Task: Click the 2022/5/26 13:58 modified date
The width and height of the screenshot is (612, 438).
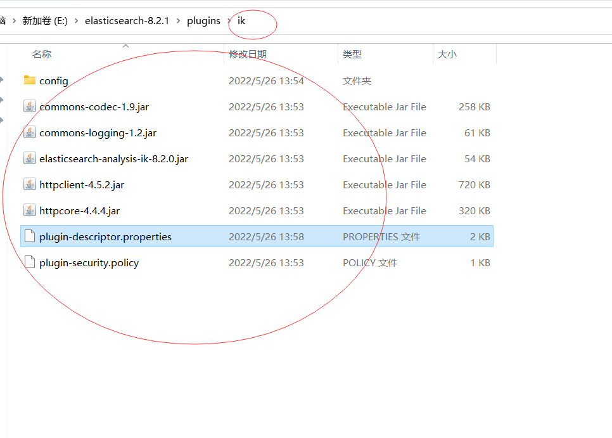Action: pyautogui.click(x=266, y=236)
